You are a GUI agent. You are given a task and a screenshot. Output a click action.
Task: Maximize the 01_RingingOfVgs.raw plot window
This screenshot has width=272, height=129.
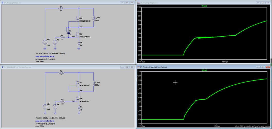click(x=263, y=3)
